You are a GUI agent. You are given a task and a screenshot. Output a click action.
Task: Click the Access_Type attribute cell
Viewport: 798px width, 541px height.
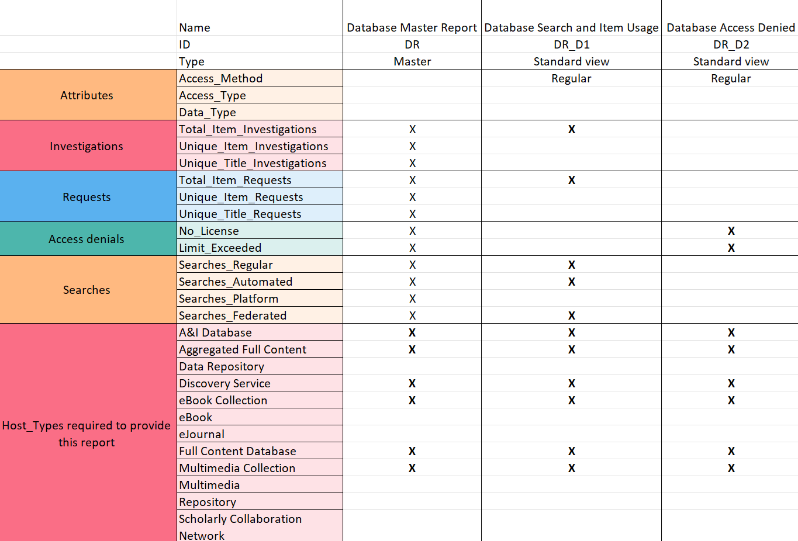[260, 95]
